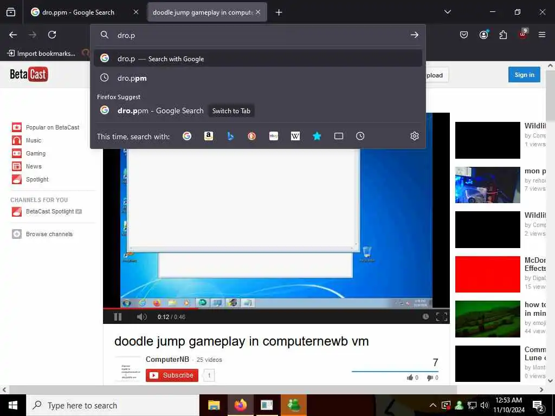Show hidden system tray icons

coord(433,405)
